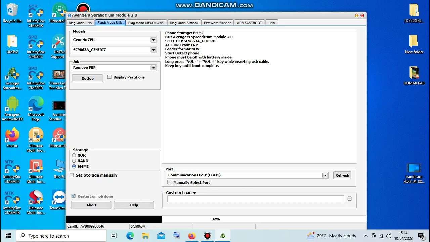430x242 pixels.
Task: Open File Explorer from the taskbar
Action: coord(145,236)
